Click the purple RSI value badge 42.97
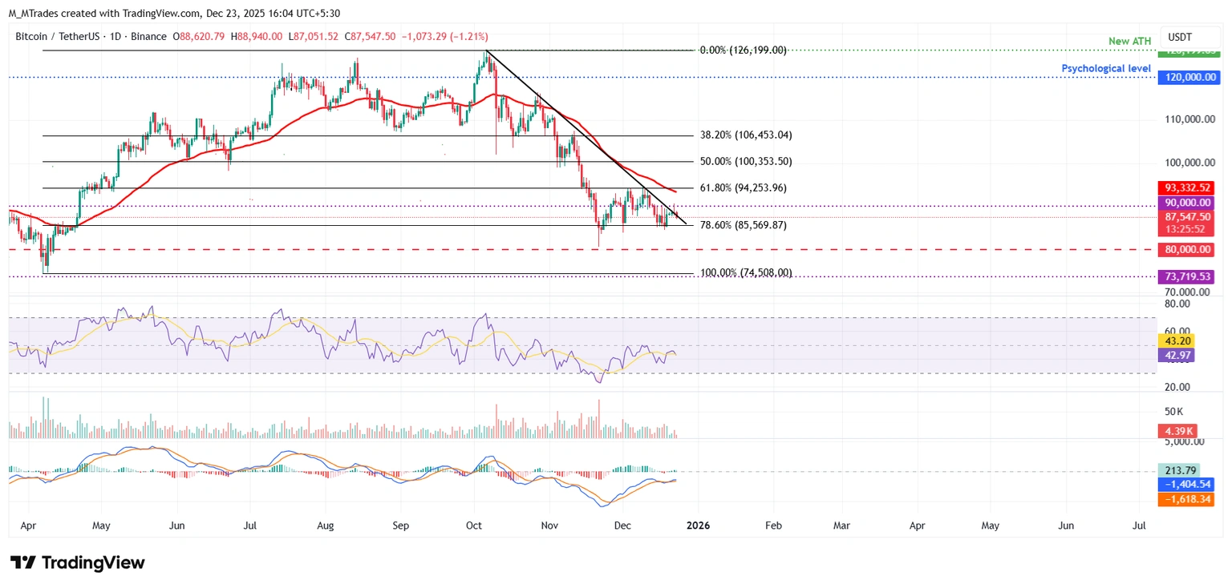This screenshot has width=1232, height=588. click(1177, 354)
